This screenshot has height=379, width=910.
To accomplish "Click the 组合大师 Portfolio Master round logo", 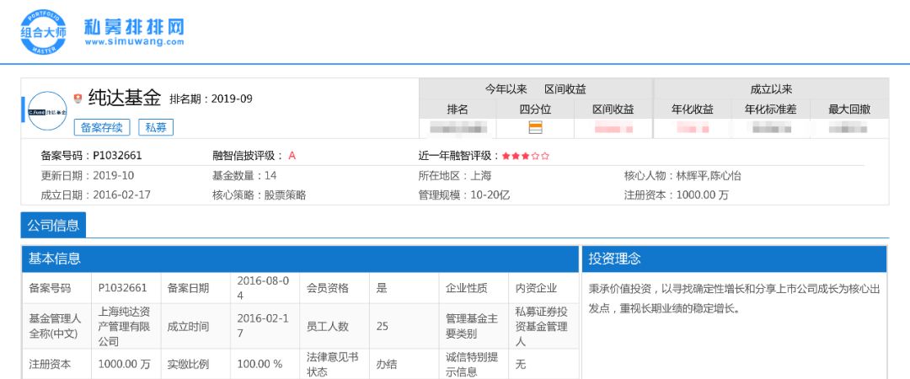I will pos(43,32).
